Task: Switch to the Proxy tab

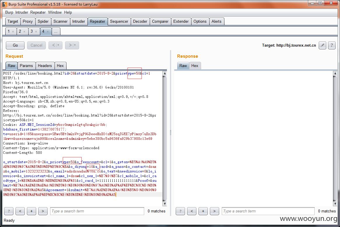Action: 27,22
